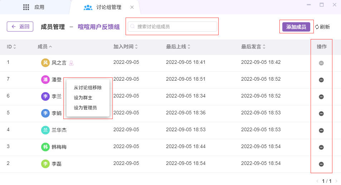Click last online 2022-09-05 18:51
The width and height of the screenshot is (341, 185).
tap(186, 79)
